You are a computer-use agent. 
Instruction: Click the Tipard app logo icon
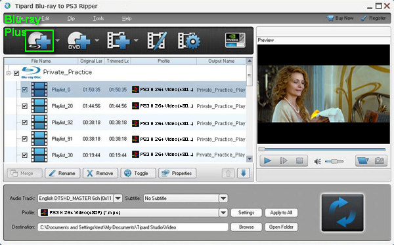pyautogui.click(x=7, y=6)
